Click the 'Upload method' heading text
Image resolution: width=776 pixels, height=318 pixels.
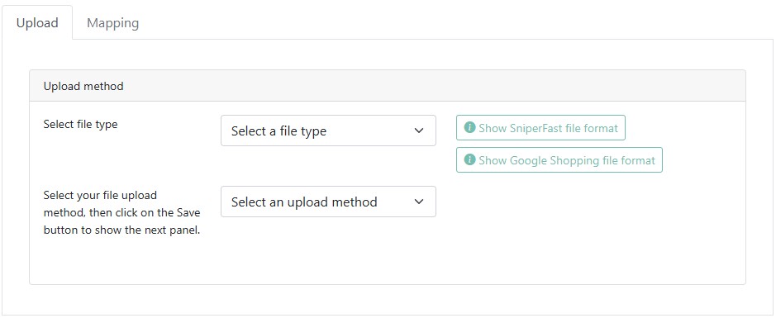pyautogui.click(x=83, y=86)
